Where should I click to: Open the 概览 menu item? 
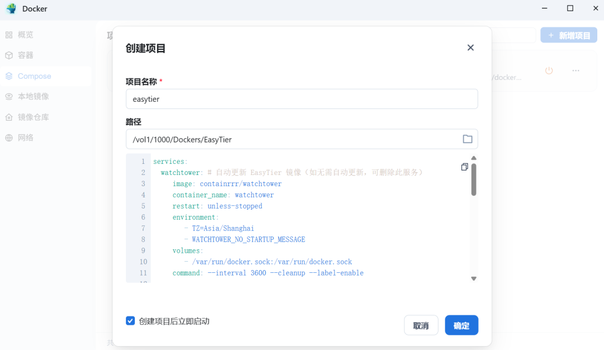tap(46, 35)
